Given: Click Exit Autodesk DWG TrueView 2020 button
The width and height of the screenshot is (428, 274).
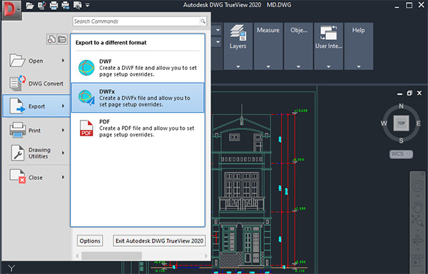Looking at the screenshot, I should [x=159, y=240].
